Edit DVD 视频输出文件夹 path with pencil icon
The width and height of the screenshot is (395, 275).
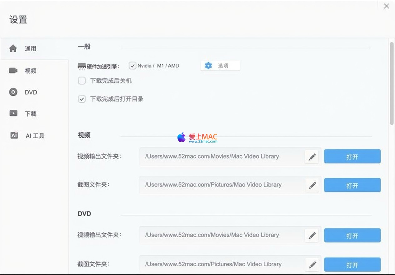[x=312, y=236]
